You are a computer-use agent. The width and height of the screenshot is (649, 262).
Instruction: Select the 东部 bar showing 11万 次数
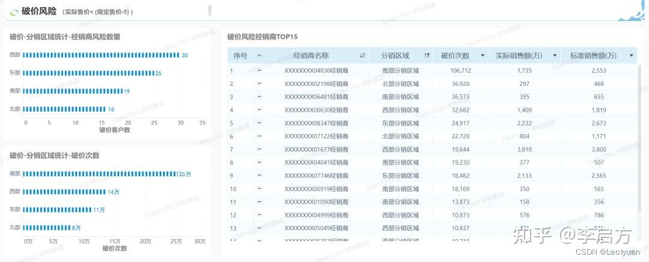point(56,210)
